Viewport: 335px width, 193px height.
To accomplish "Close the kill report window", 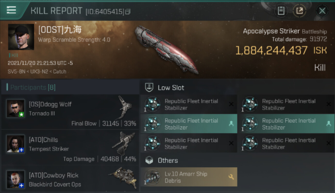I will pos(322,11).
